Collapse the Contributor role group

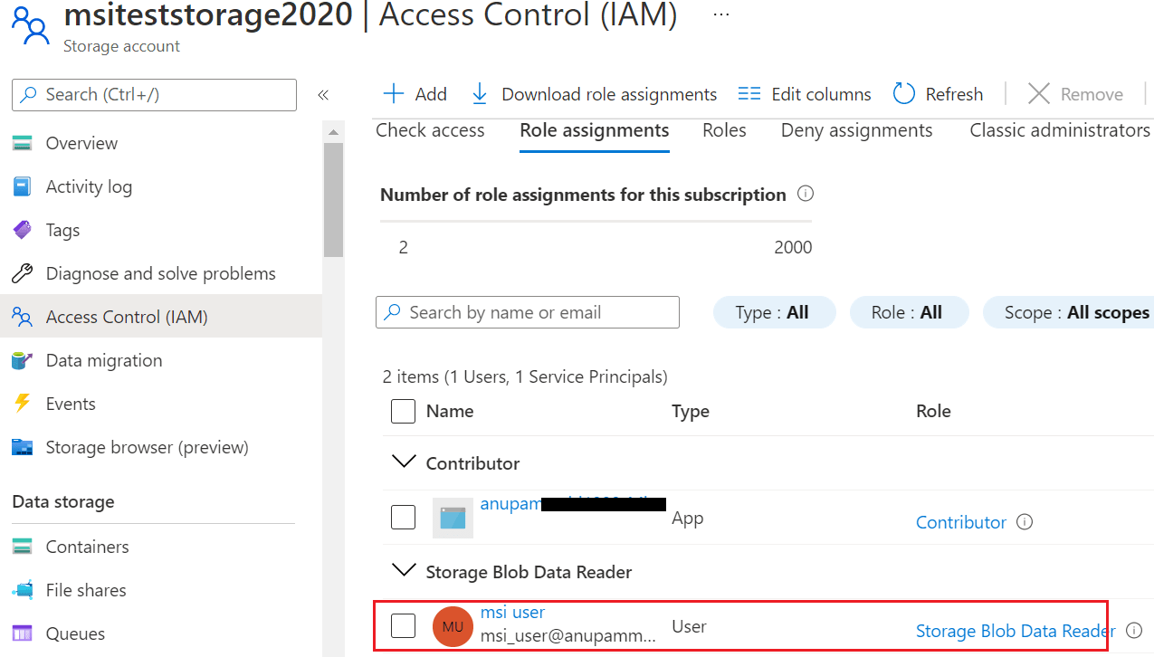click(404, 462)
